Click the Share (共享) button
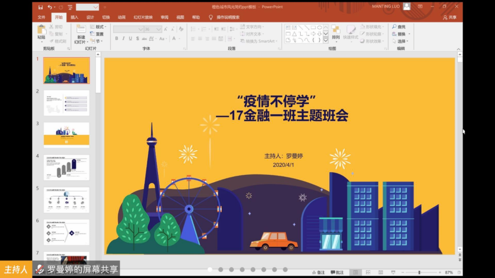495x278 pixels. (449, 17)
